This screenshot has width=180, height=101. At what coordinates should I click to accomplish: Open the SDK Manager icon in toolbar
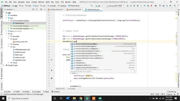[x=170, y=6]
